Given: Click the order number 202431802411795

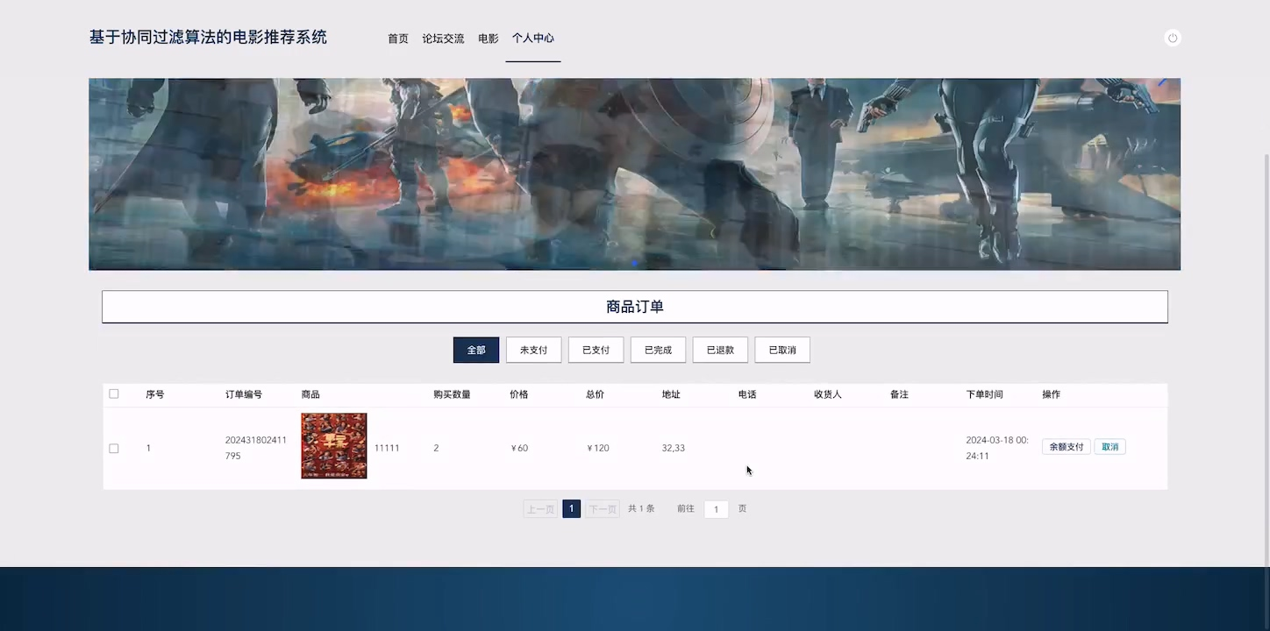Looking at the screenshot, I should (x=256, y=448).
